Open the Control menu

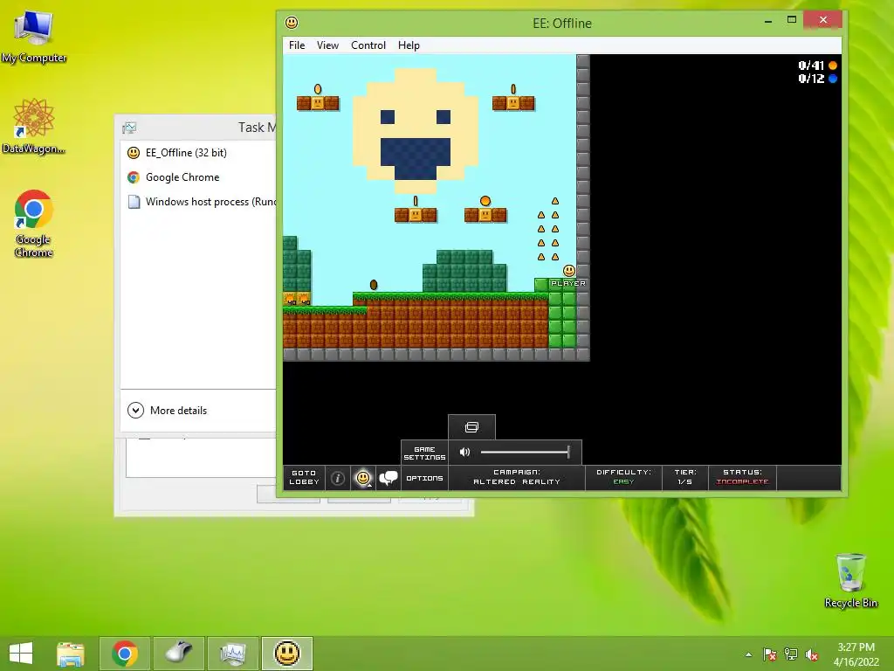click(x=368, y=45)
